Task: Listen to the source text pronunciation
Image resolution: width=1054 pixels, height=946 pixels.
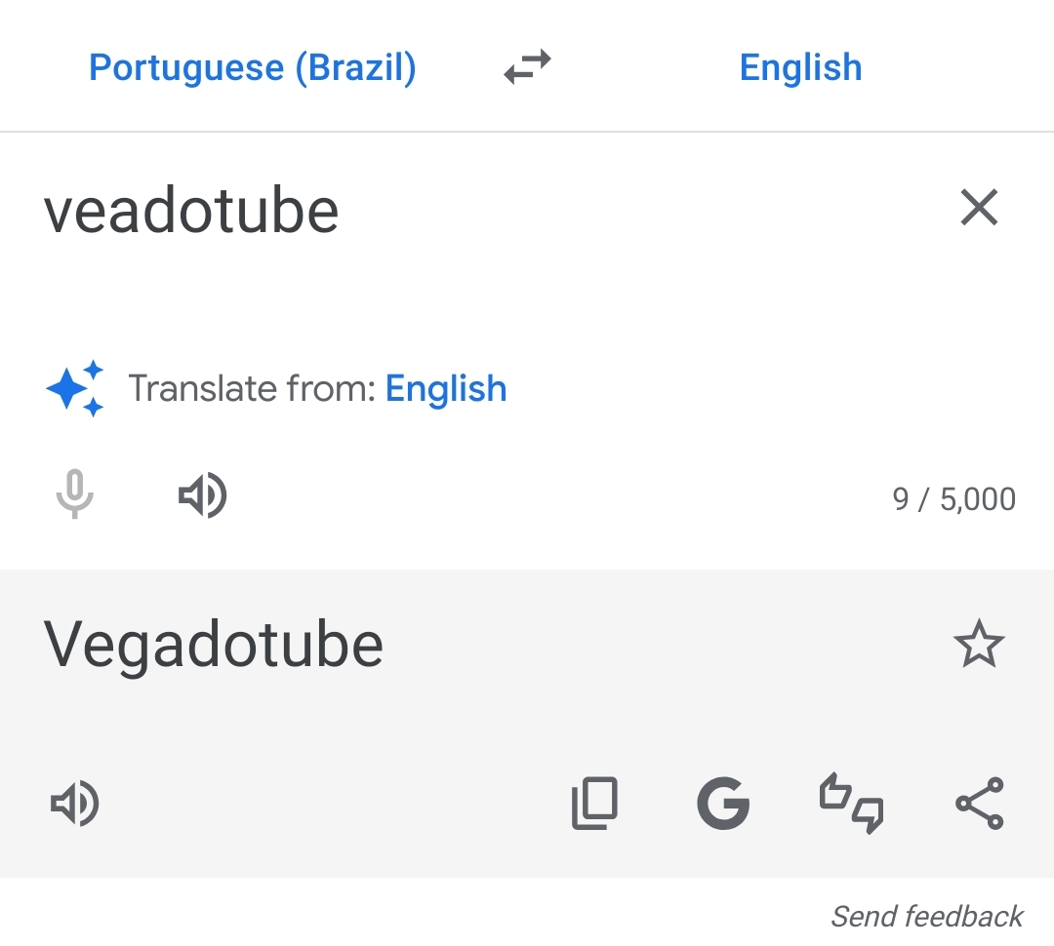Action: coord(202,496)
